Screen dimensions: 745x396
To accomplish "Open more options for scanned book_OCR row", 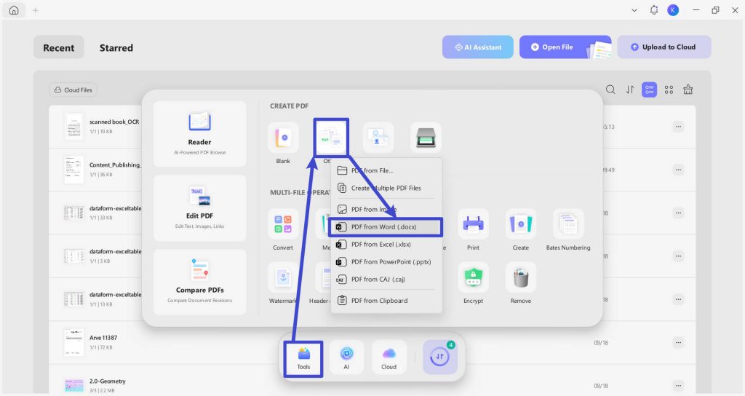I will [678, 127].
